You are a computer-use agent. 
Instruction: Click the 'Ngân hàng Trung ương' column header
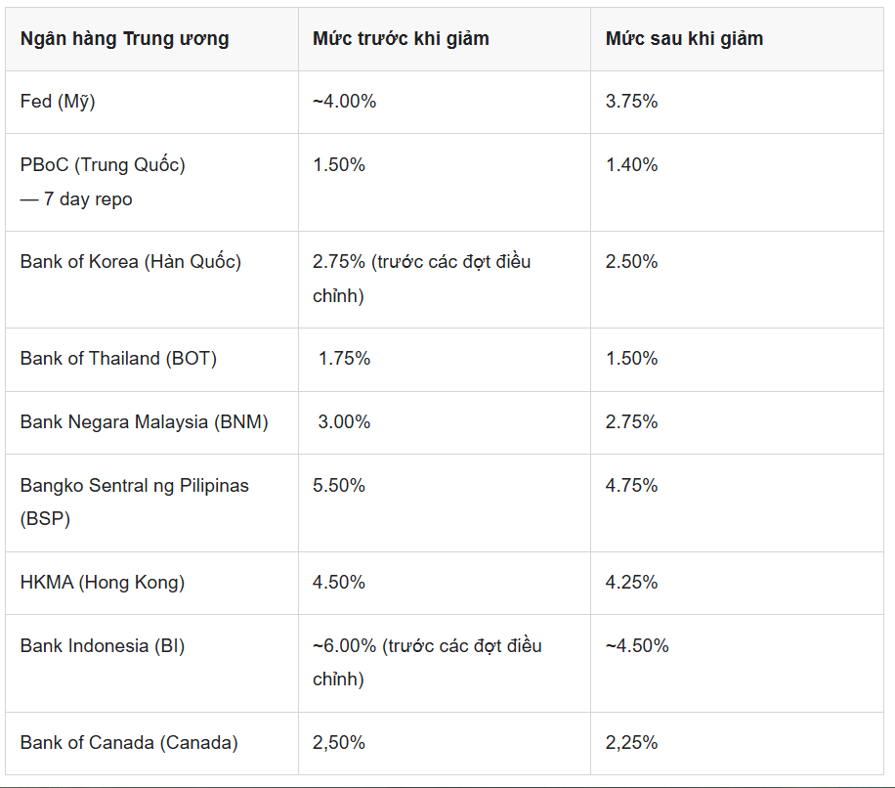pyautogui.click(x=124, y=39)
